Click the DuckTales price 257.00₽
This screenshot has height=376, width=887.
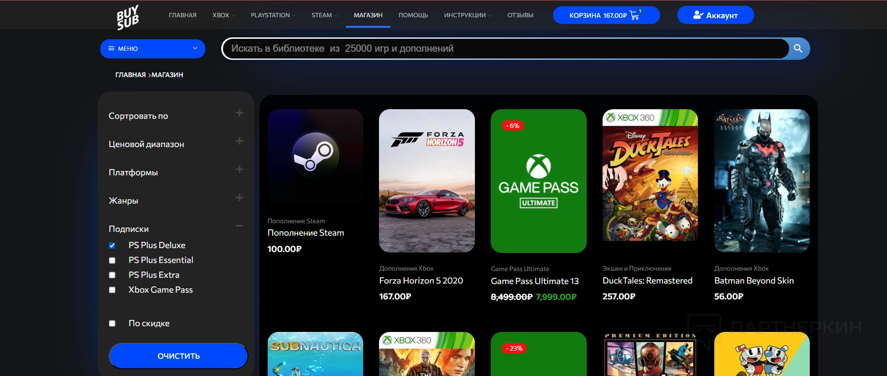(619, 296)
